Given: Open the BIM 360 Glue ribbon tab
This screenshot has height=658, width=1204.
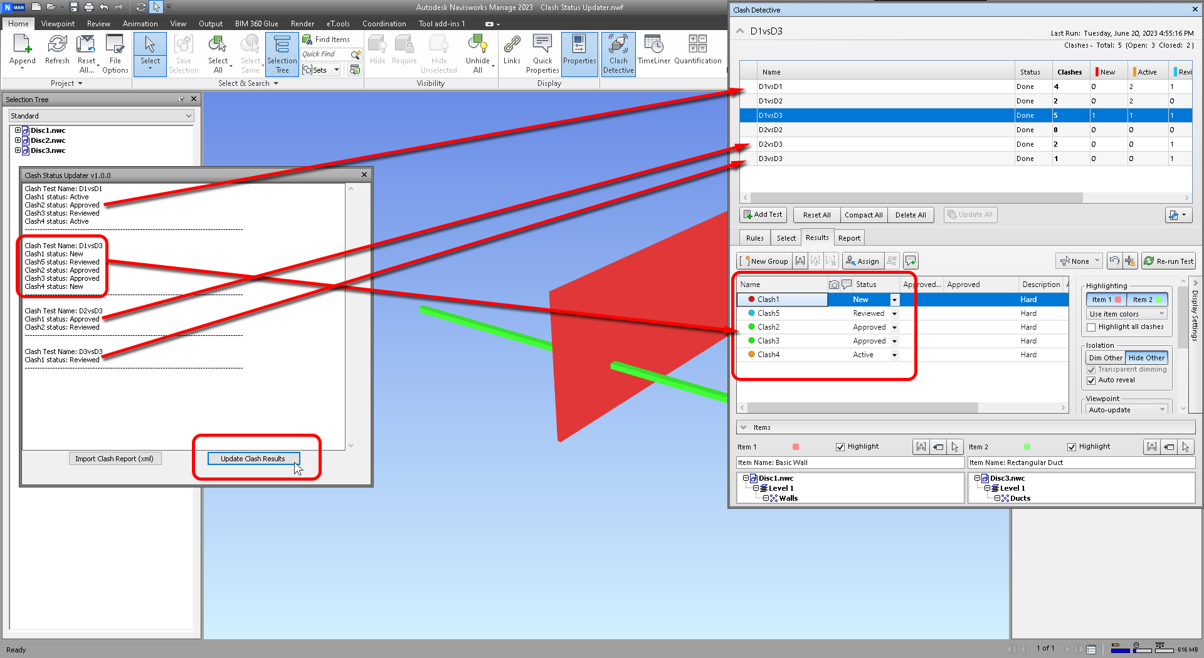Looking at the screenshot, I should point(256,24).
